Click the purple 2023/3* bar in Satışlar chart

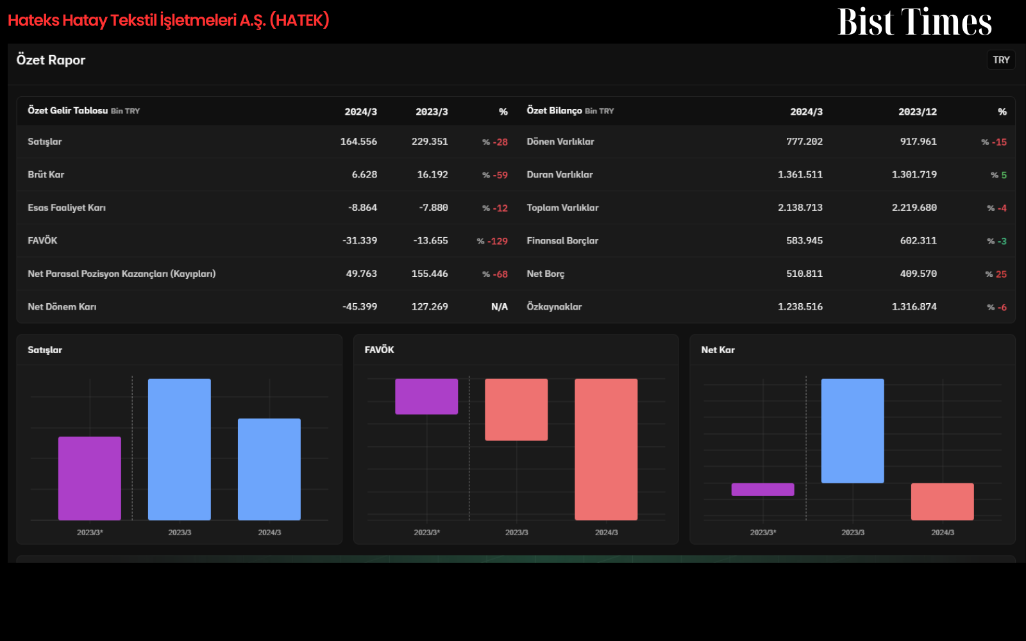coord(90,478)
